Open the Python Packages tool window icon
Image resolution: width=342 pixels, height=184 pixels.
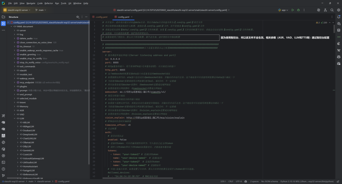3,149
